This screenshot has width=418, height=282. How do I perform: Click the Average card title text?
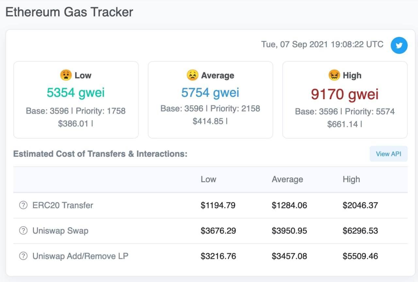(217, 75)
